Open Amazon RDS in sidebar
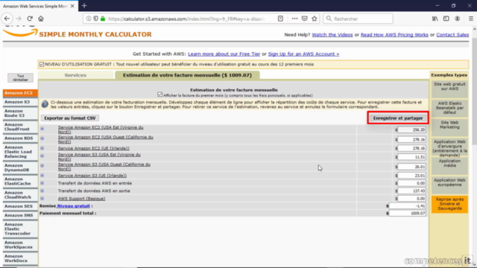 pos(20,138)
